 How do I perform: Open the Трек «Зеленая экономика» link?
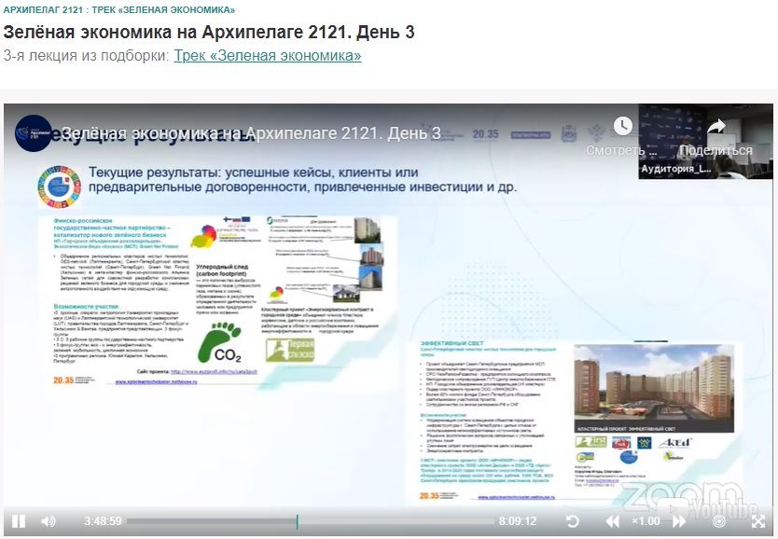tap(267, 55)
